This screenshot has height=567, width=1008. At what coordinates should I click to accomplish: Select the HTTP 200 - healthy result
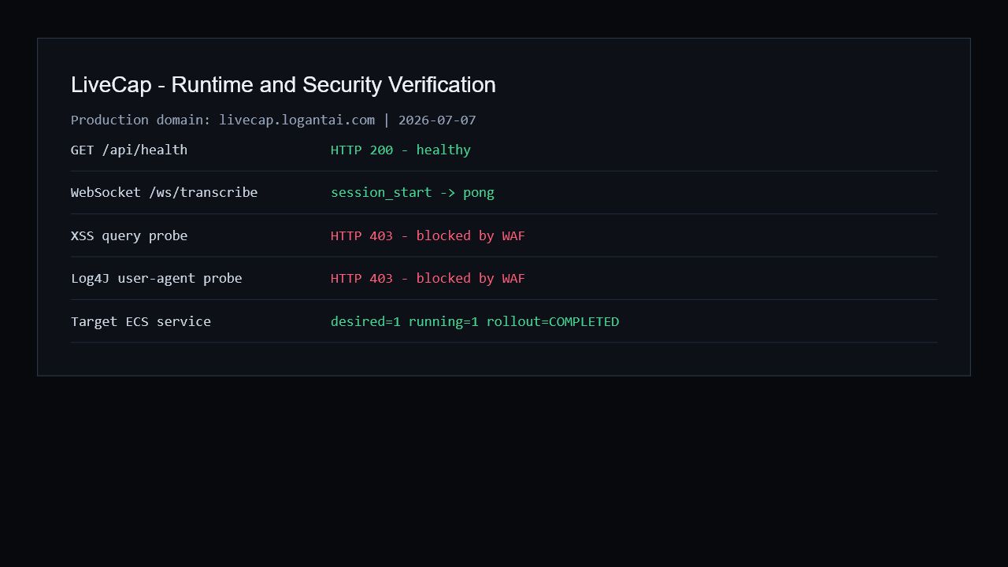(x=401, y=150)
